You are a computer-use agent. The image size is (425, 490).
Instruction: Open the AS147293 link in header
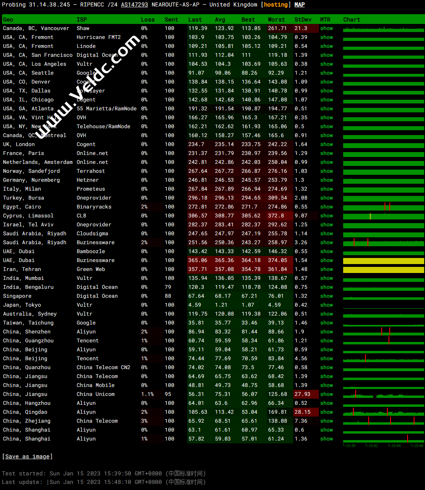pos(135,5)
